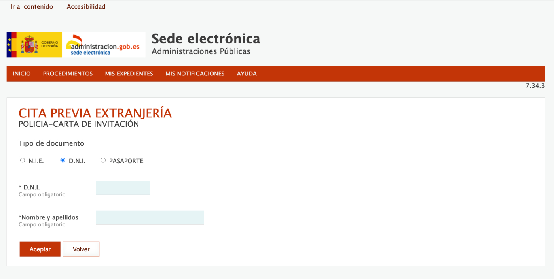This screenshot has width=554, height=279.
Task: Open MIS NOTIFICACIONES
Action: point(195,74)
